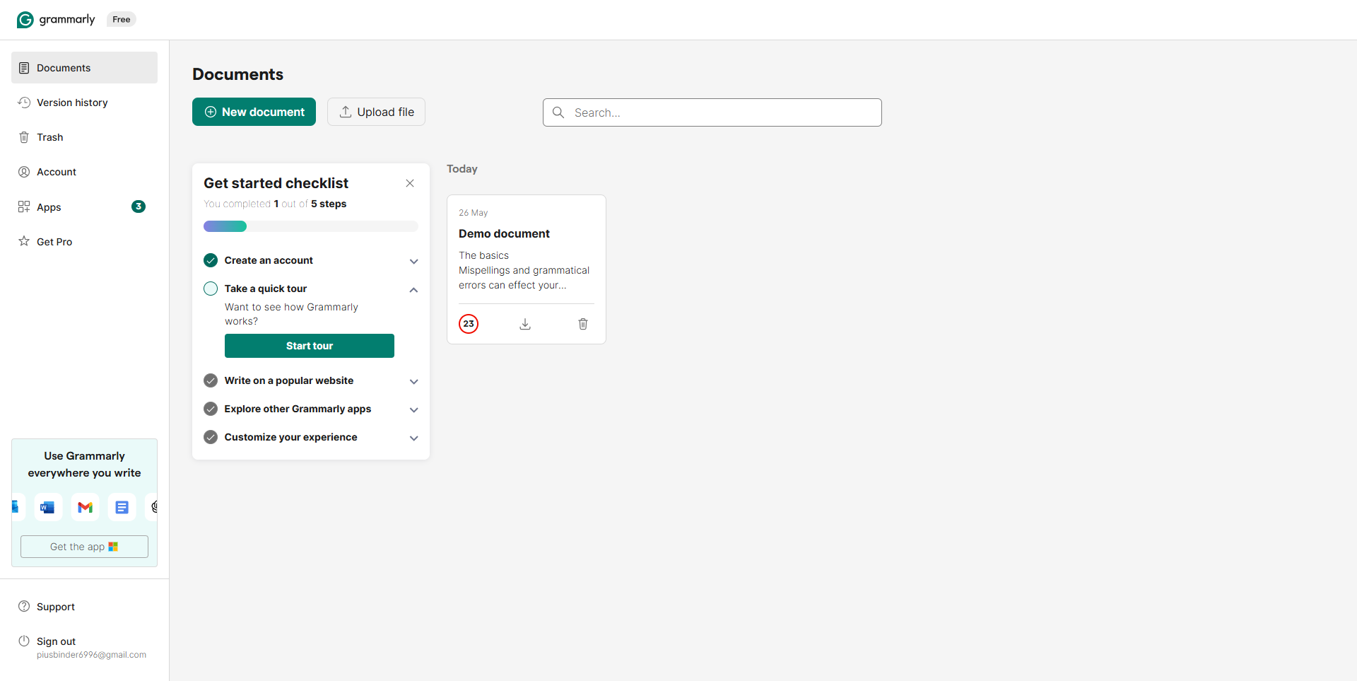Click the Grammarly logo
Screen dimensions: 1357x681
(x=56, y=20)
